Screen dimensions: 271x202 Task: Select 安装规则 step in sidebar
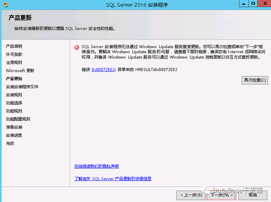coord(14,95)
